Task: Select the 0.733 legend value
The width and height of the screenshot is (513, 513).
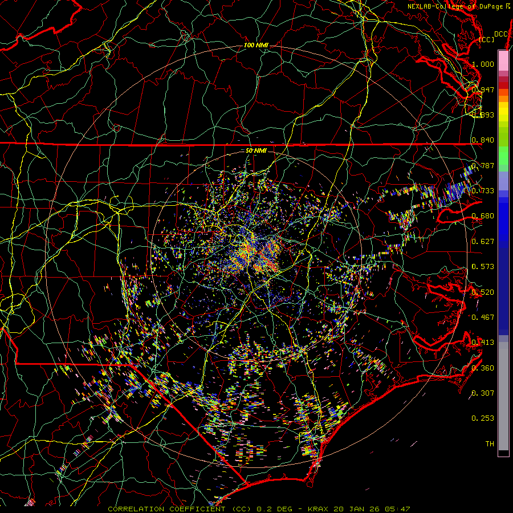Action: coord(483,190)
